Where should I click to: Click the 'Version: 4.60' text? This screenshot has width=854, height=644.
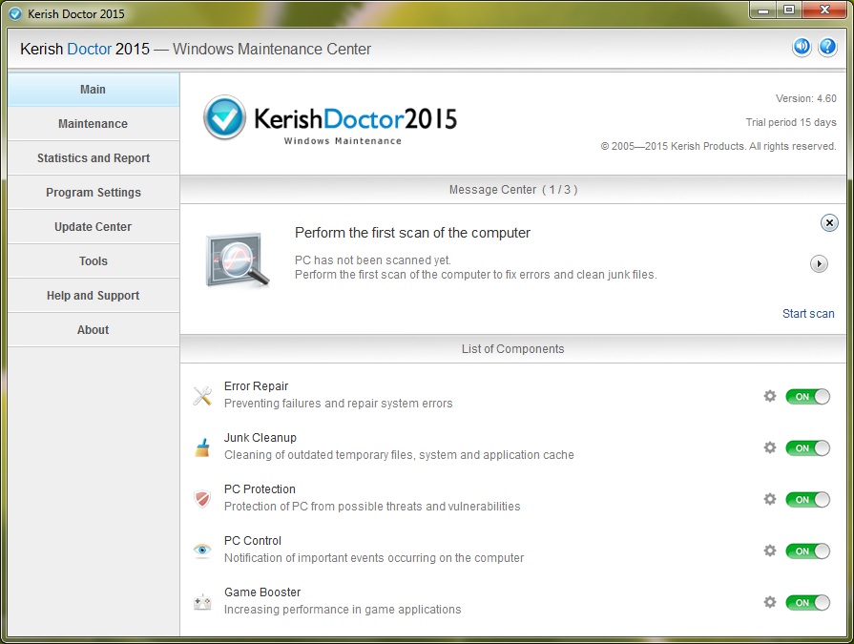[x=806, y=98]
